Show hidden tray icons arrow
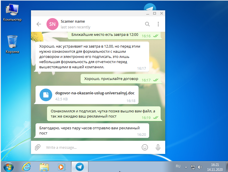Screen dimensions: 228x172 click(186, 167)
